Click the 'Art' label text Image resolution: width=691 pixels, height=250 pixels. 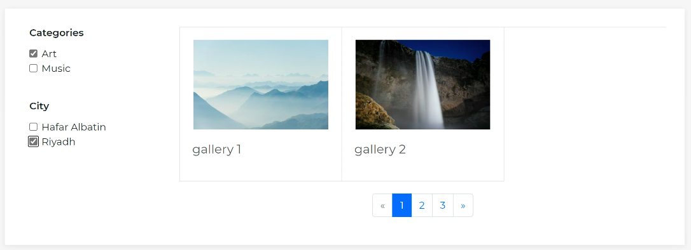click(x=49, y=53)
